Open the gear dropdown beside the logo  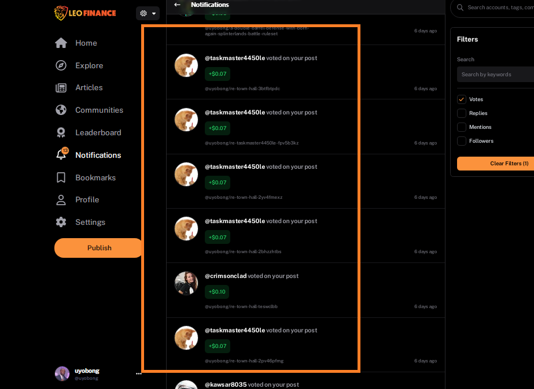point(148,13)
